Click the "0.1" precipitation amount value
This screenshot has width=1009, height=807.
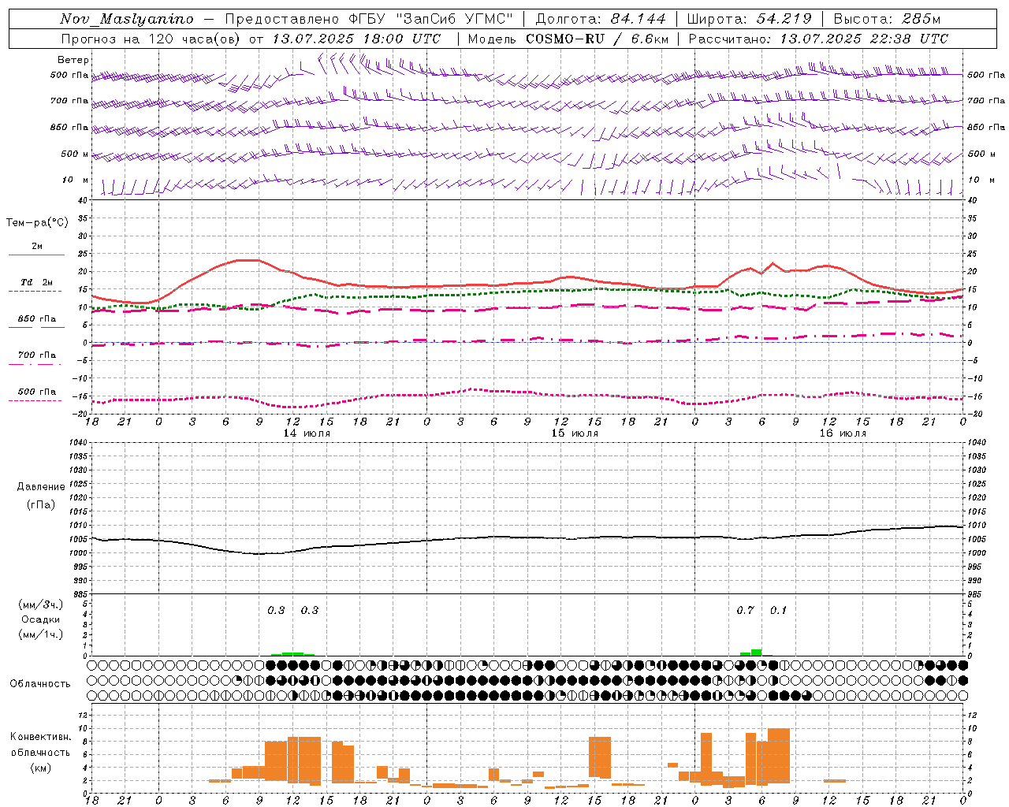778,611
